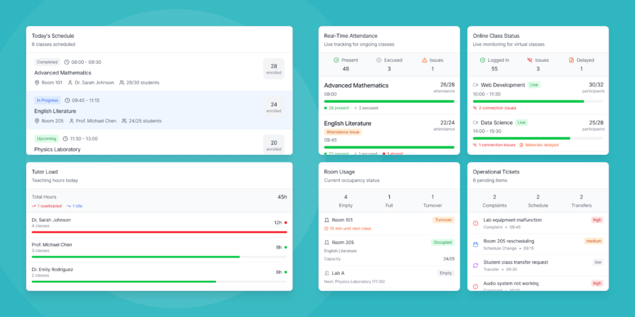Click the video camera icon beside Web Development
Image resolution: width=635 pixels, height=317 pixels.
476,85
